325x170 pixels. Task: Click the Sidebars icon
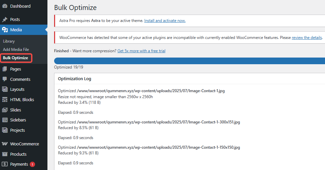point(5,120)
